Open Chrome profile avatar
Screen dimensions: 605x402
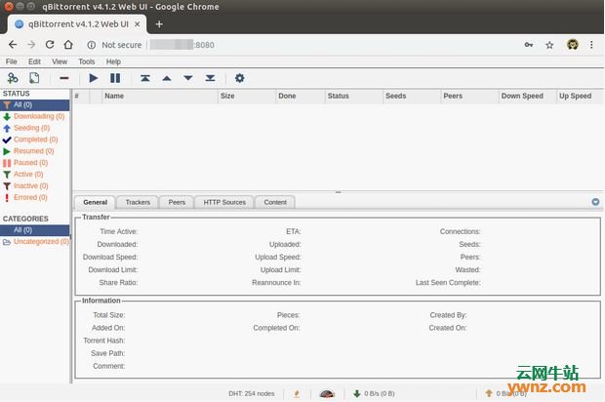[573, 45]
